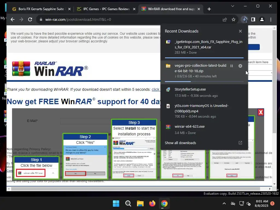Image resolution: width=280 pixels, height=210 pixels.
Task: Open the Boris FX Sapphire rar download
Action: 204,47
